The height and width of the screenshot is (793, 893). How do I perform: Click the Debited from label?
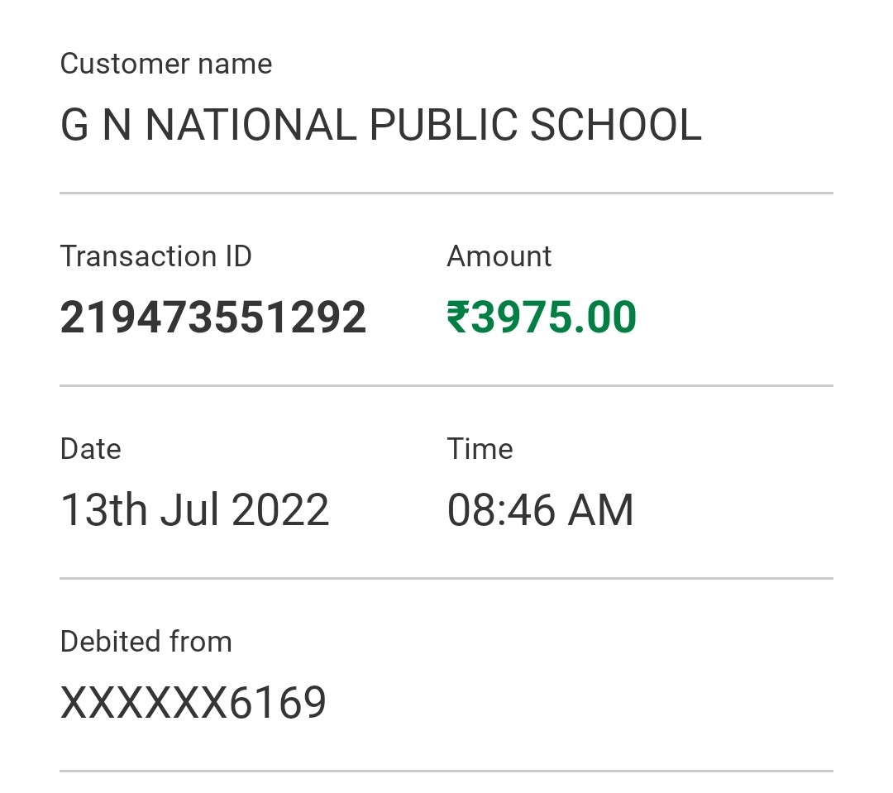tap(146, 642)
